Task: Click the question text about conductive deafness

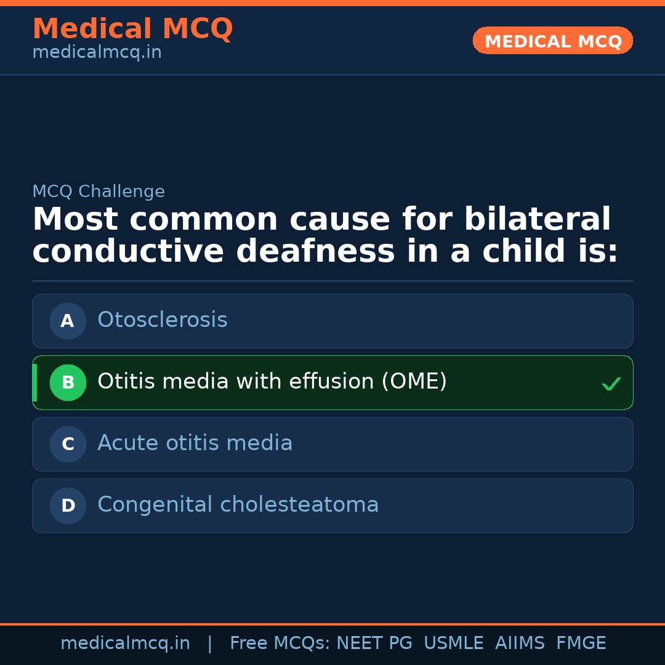Action: point(324,236)
